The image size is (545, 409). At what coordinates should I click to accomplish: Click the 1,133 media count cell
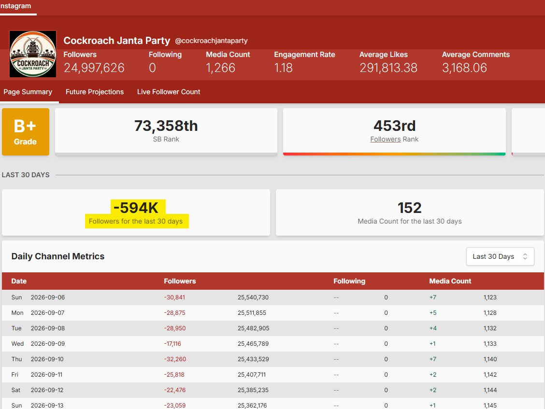(490, 344)
